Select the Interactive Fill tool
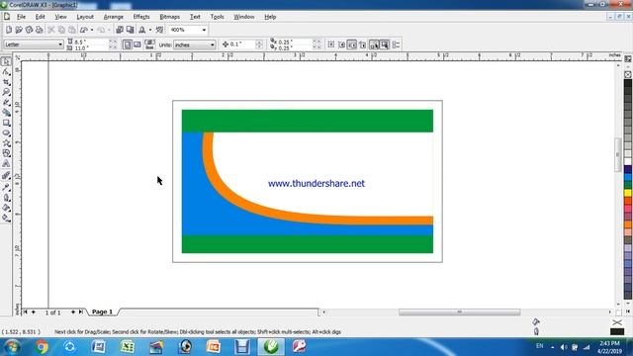The height and width of the screenshot is (356, 633). pos(6,218)
